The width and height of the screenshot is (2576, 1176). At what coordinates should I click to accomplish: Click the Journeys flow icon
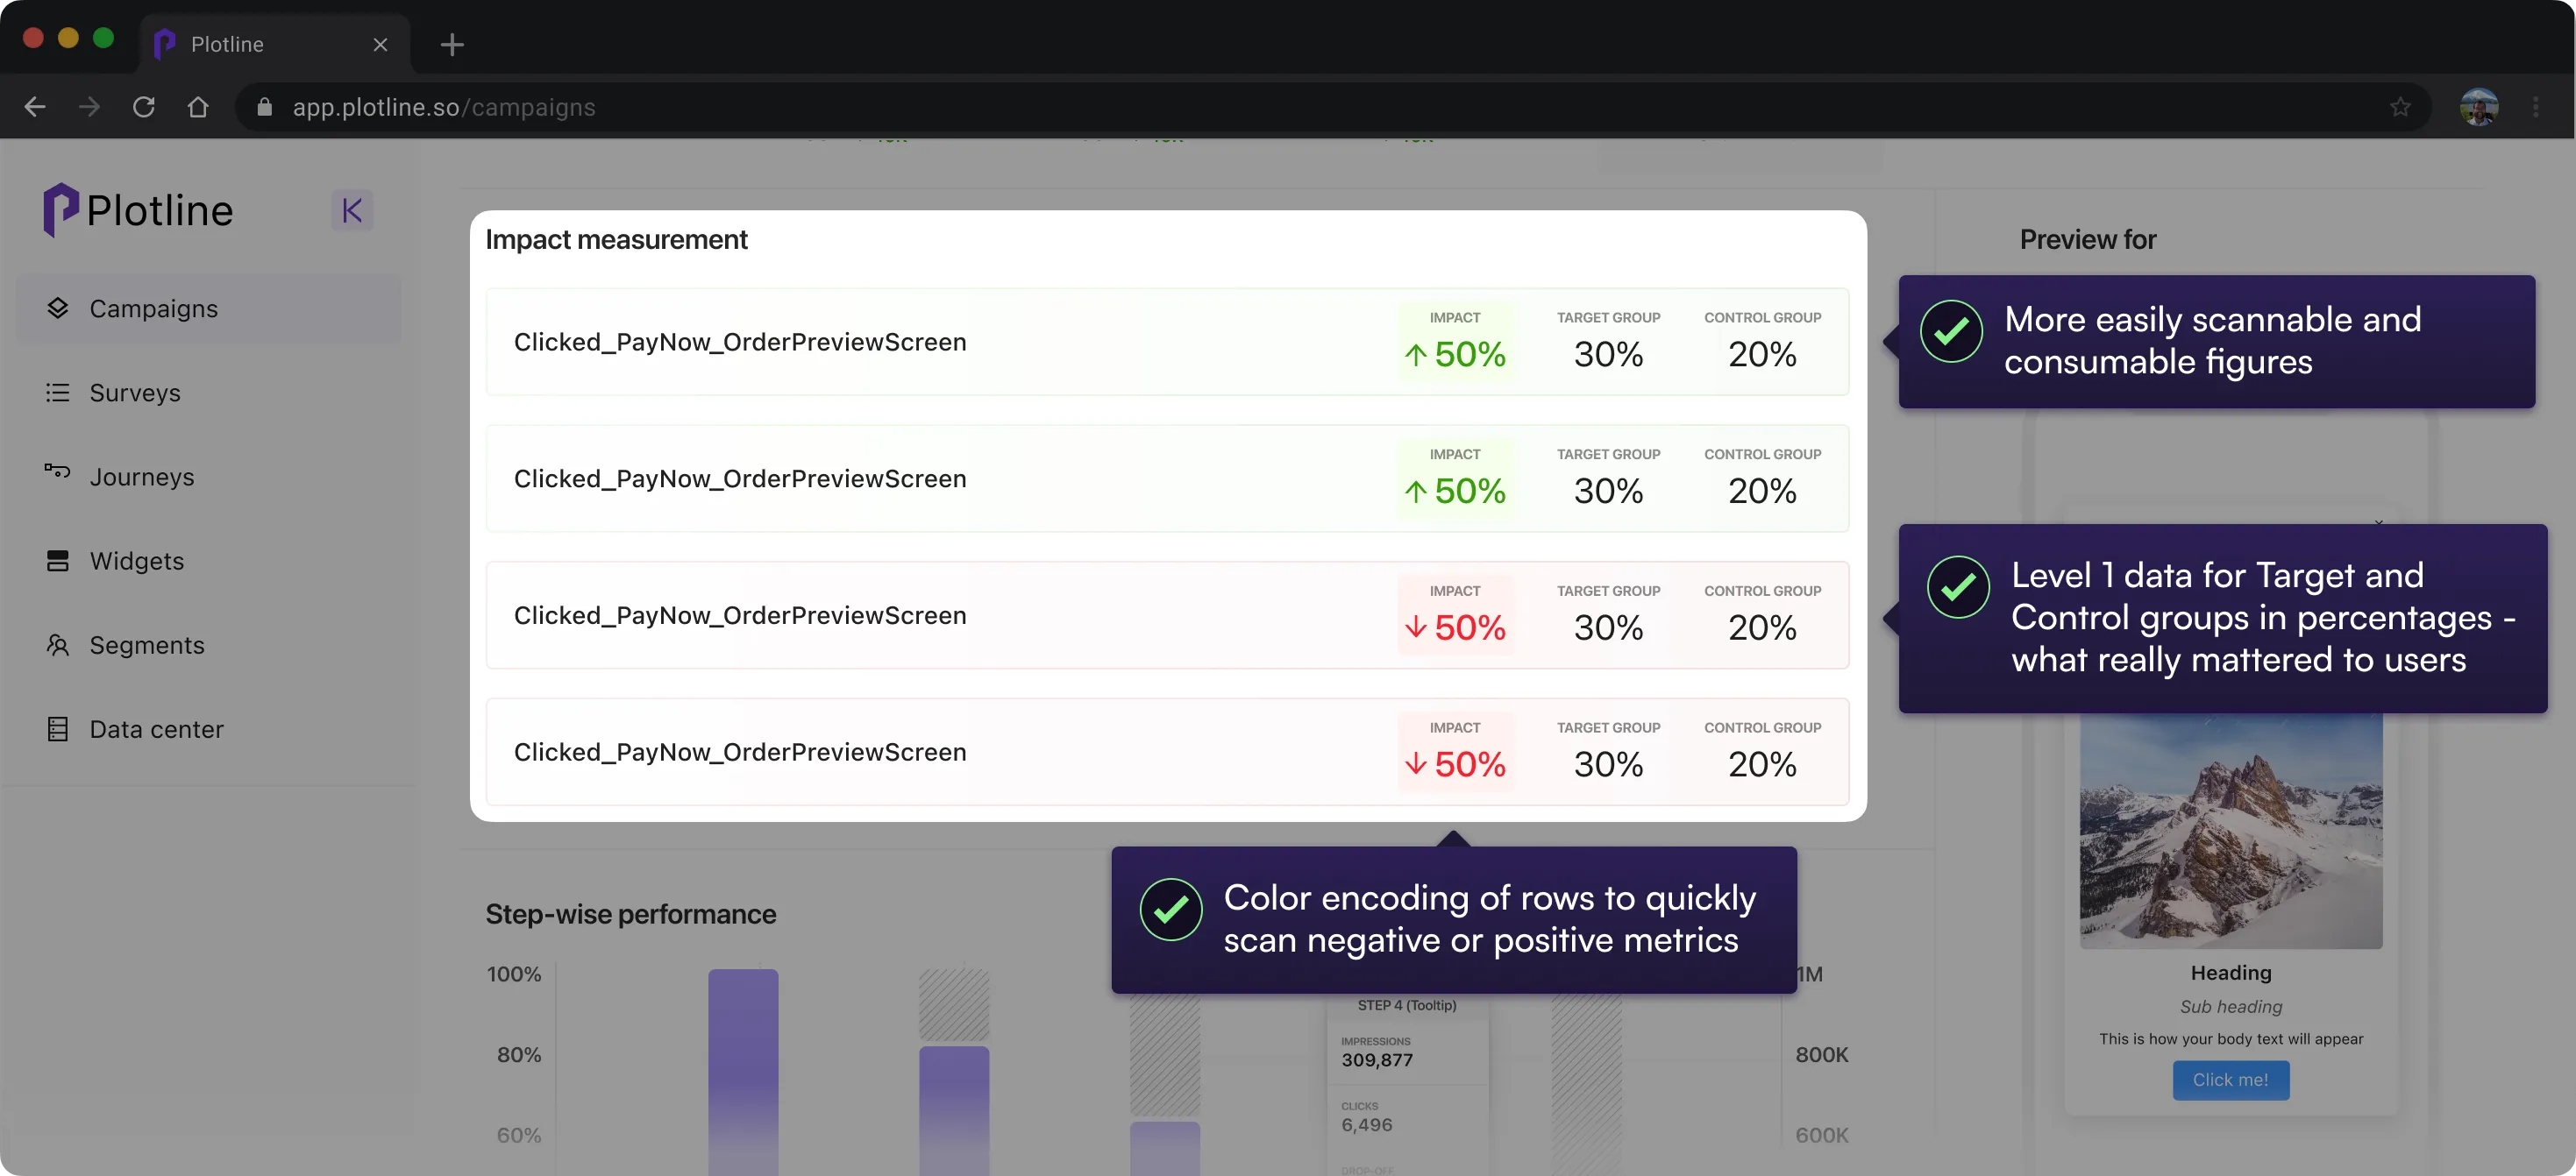coord(57,471)
